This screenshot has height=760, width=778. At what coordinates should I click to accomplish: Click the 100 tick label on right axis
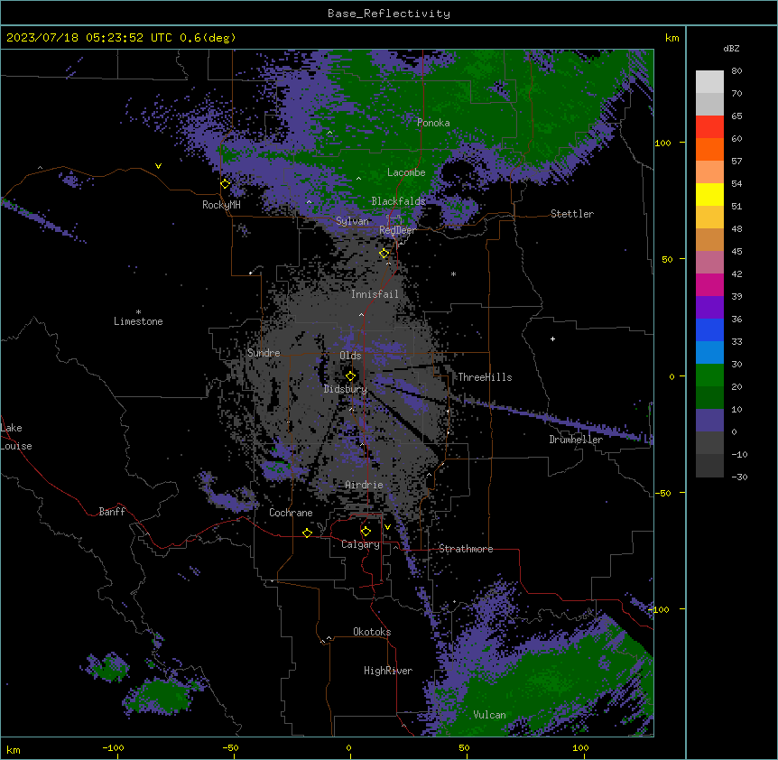662,143
